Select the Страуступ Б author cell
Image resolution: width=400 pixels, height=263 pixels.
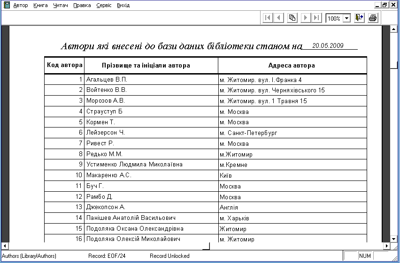pyautogui.click(x=151, y=112)
